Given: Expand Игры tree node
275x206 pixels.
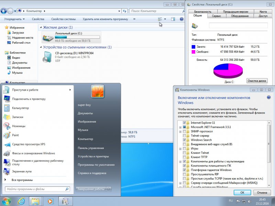Looking at the screenshot, I should click(180, 149).
